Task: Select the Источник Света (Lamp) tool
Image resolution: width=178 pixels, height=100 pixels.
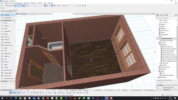Action: coord(8,70)
